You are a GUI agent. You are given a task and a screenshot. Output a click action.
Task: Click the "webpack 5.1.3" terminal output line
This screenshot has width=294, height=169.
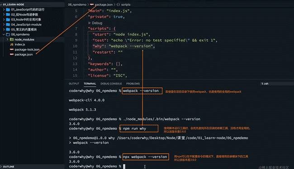click(82, 110)
